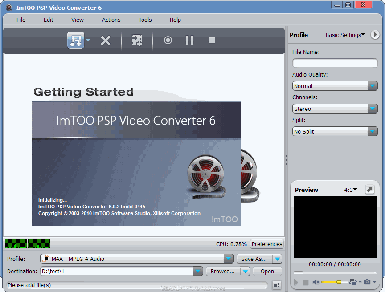Screen dimensions: 385x292
Task: Open the destination folder
Action: tap(267, 272)
